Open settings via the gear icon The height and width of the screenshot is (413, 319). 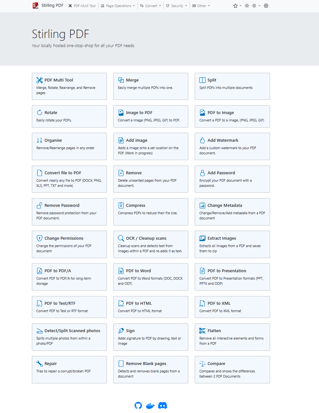(266, 6)
